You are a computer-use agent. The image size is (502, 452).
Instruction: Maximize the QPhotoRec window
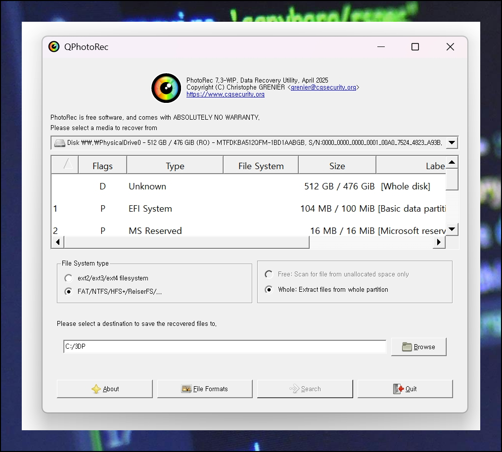pyautogui.click(x=415, y=47)
